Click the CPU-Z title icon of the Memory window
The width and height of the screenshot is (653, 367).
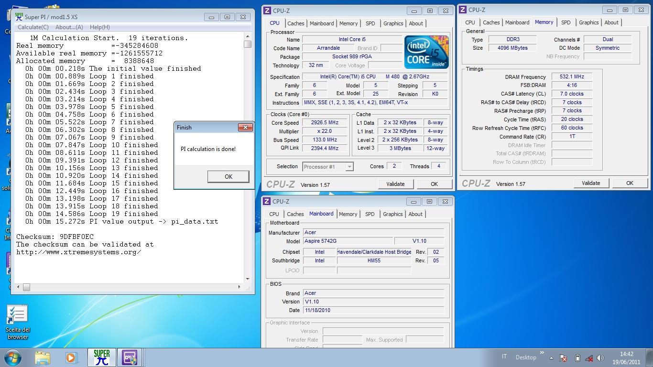pyautogui.click(x=462, y=10)
